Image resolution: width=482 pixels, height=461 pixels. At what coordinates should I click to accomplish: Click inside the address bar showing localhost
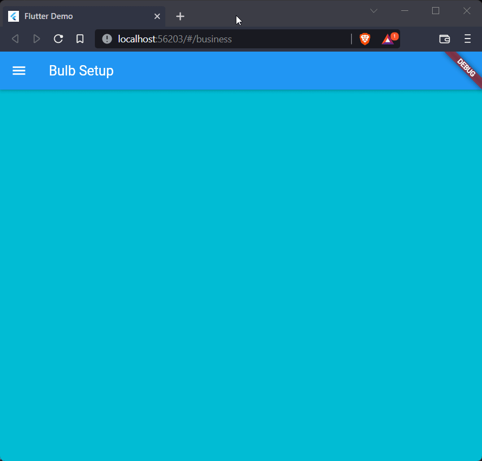217,39
